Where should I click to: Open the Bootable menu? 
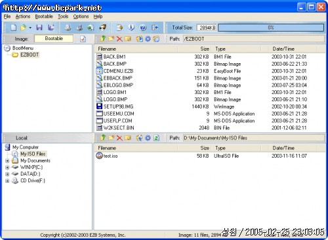[x=44, y=16]
